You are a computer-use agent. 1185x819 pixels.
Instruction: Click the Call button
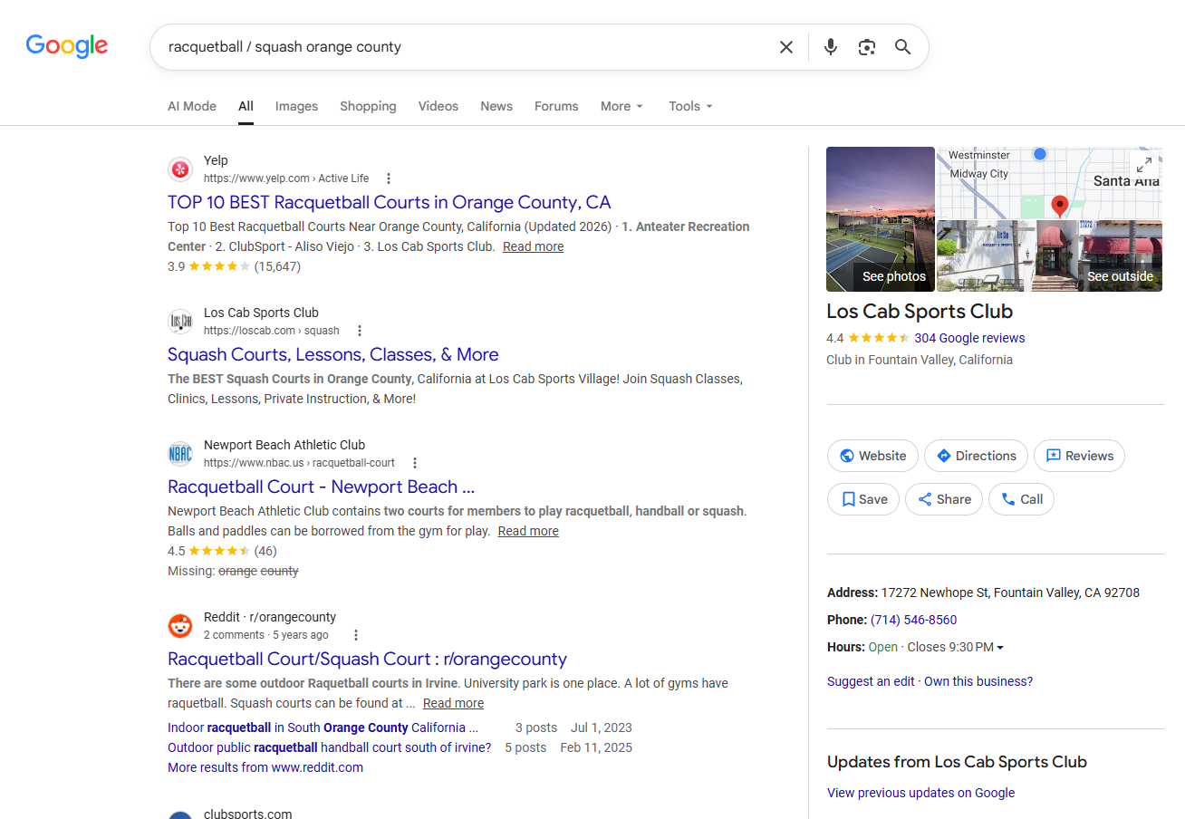pyautogui.click(x=1021, y=499)
